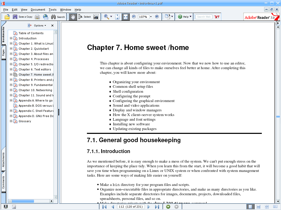Open the Document menu

[x=38, y=10]
